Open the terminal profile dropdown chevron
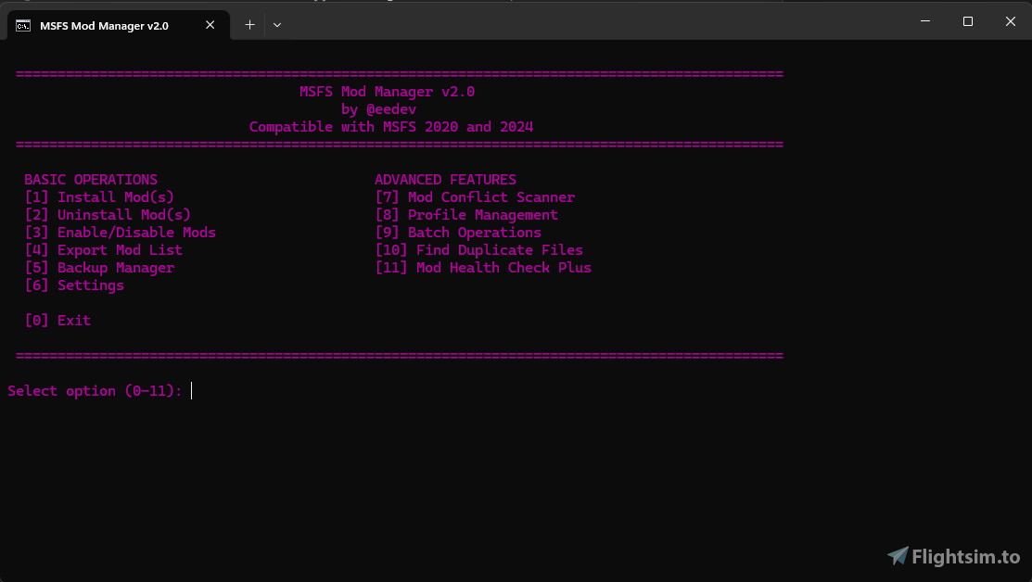This screenshot has width=1032, height=582. [x=276, y=25]
